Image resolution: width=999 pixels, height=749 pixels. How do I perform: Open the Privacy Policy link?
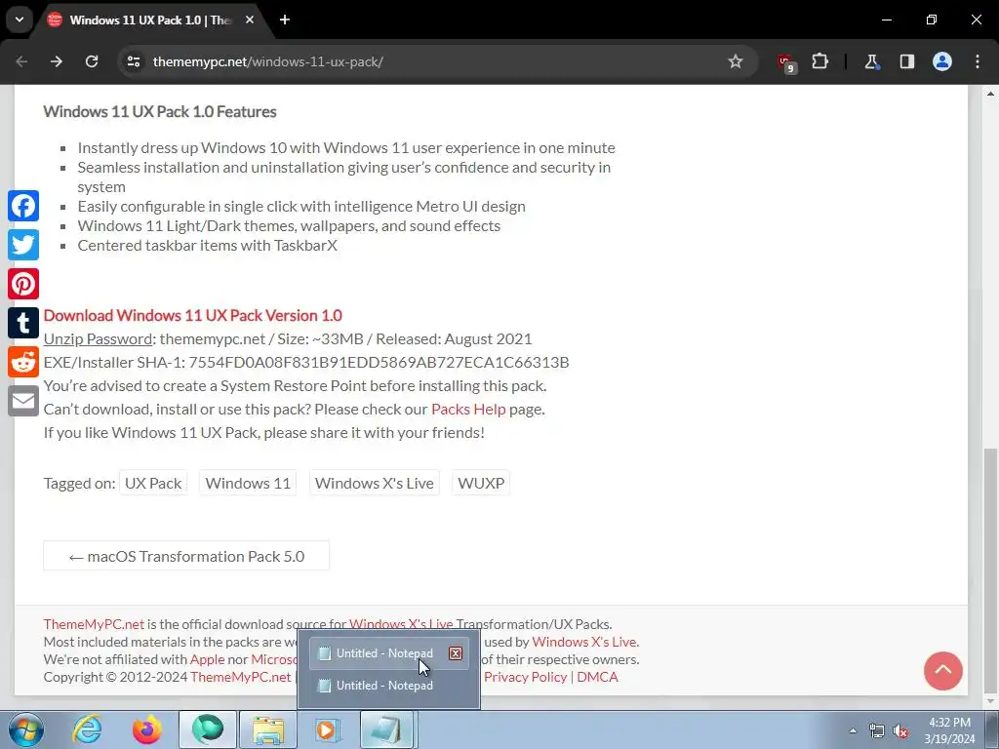pyautogui.click(x=525, y=677)
